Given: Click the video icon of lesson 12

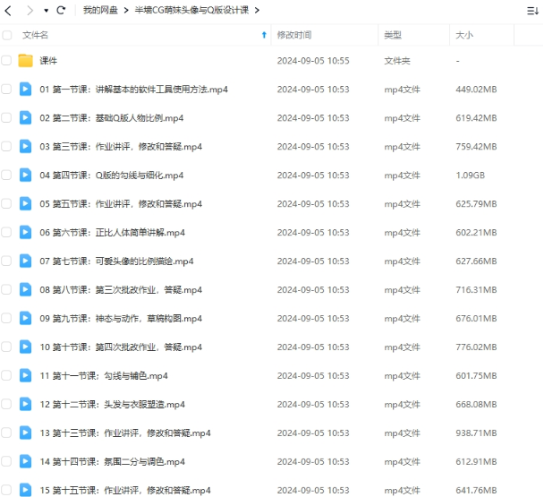Looking at the screenshot, I should point(25,404).
